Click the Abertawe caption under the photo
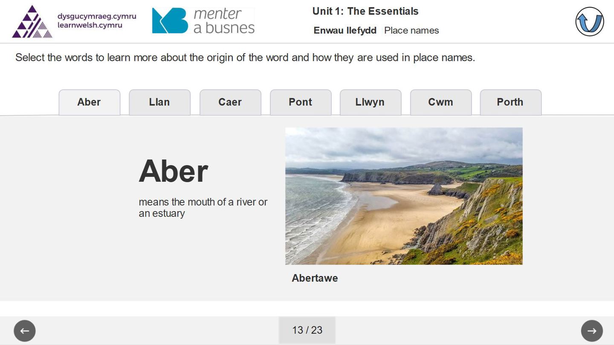Image resolution: width=614 pixels, height=345 pixels. tap(315, 278)
